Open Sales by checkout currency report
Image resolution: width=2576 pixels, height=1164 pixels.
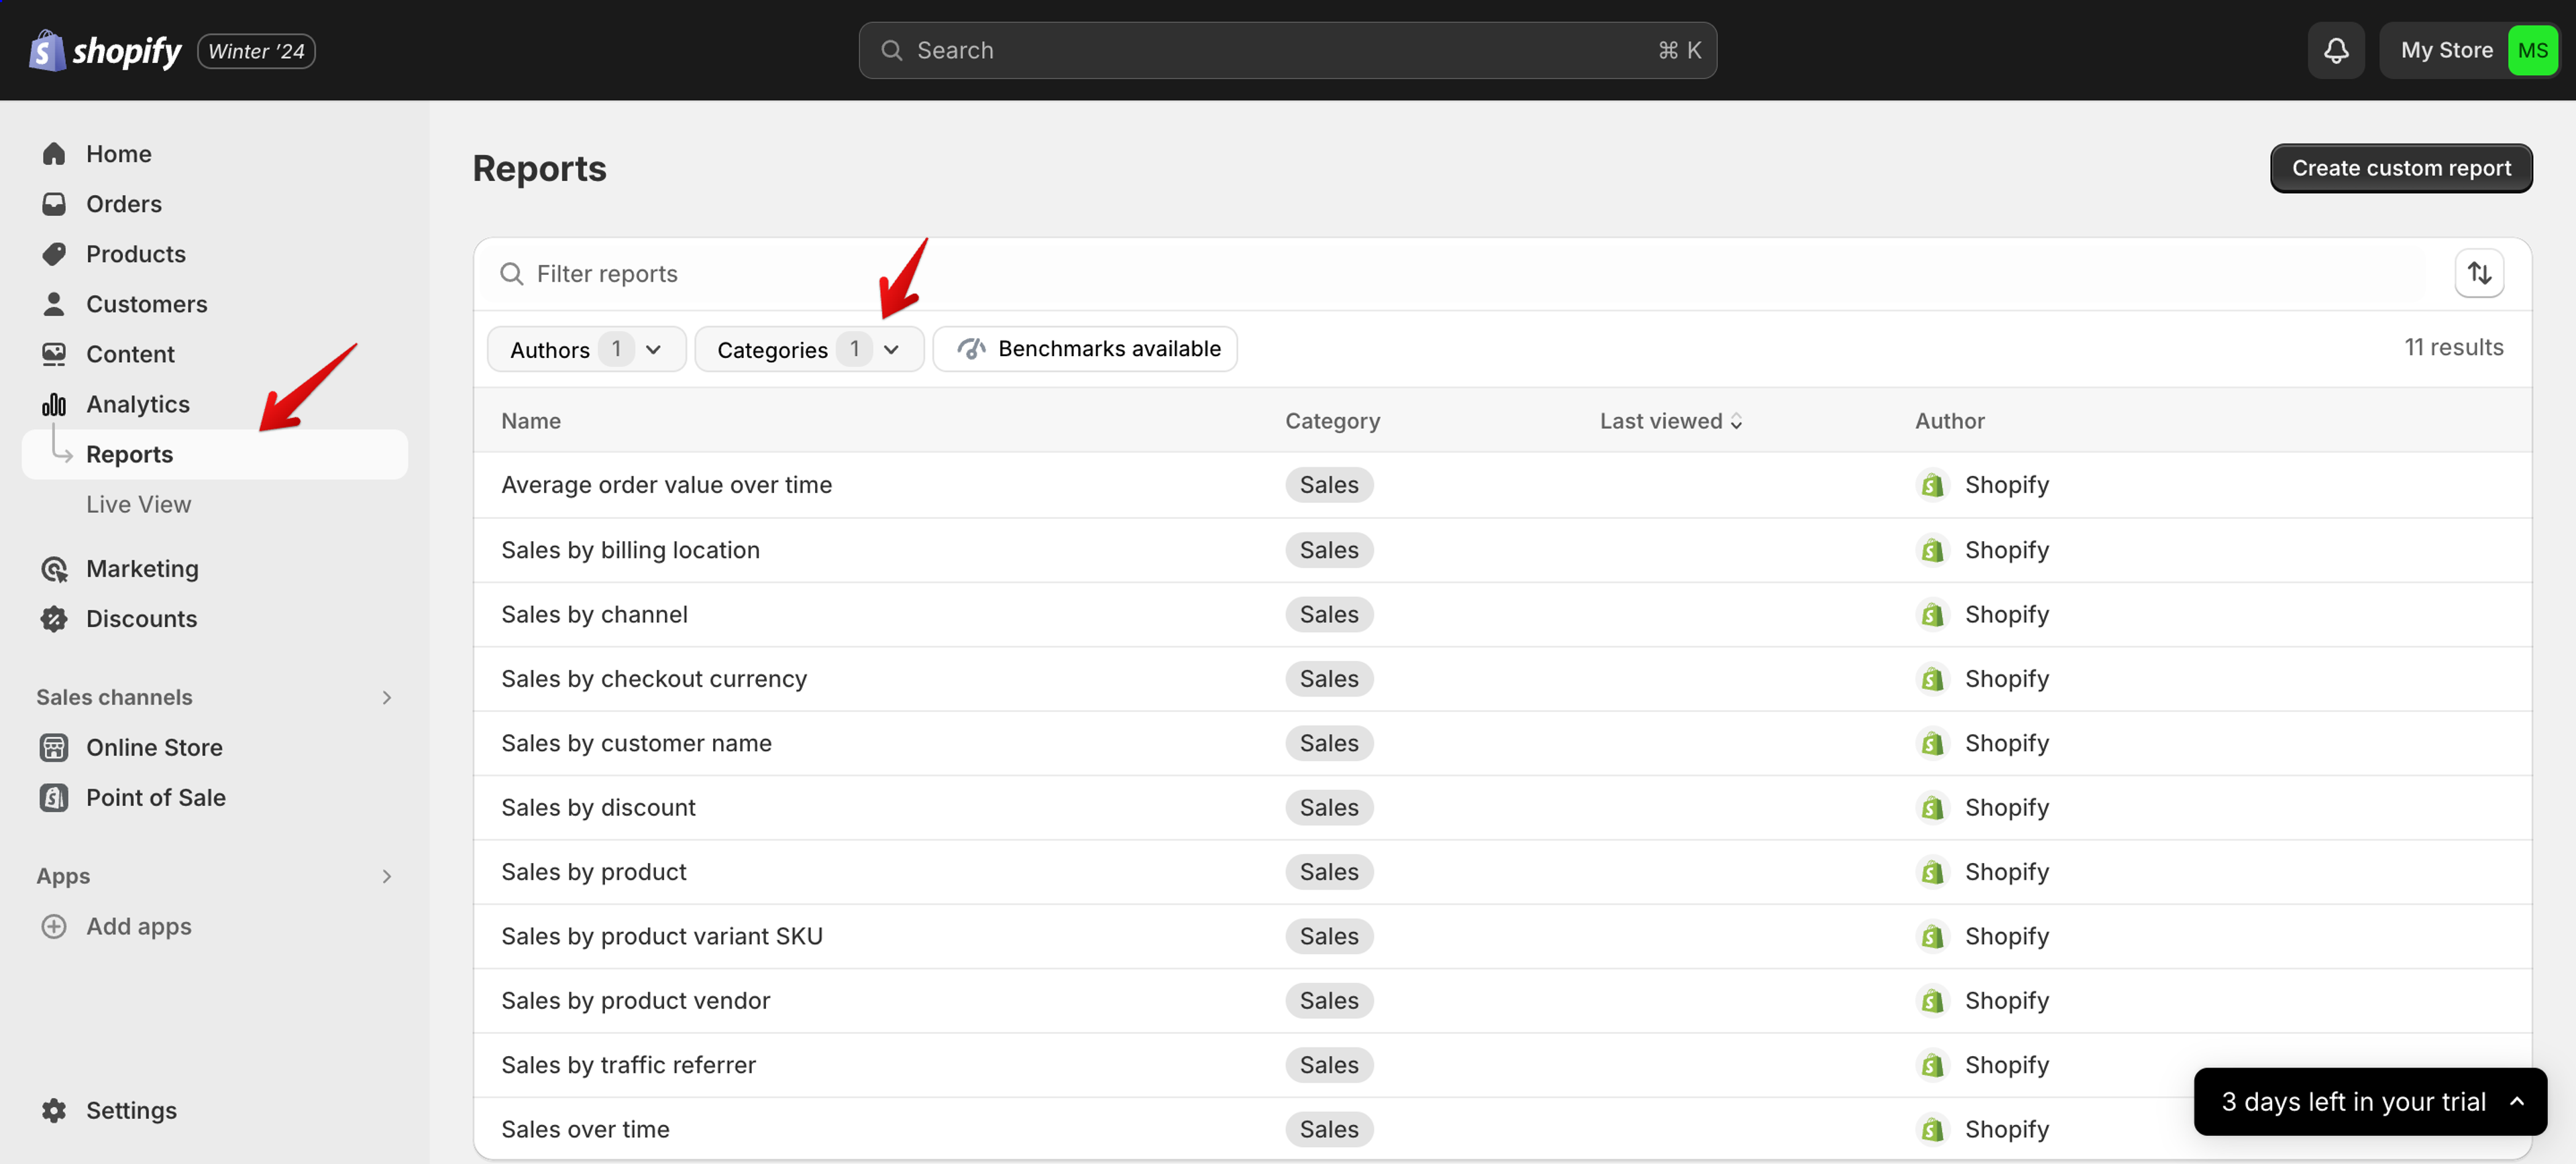654,679
